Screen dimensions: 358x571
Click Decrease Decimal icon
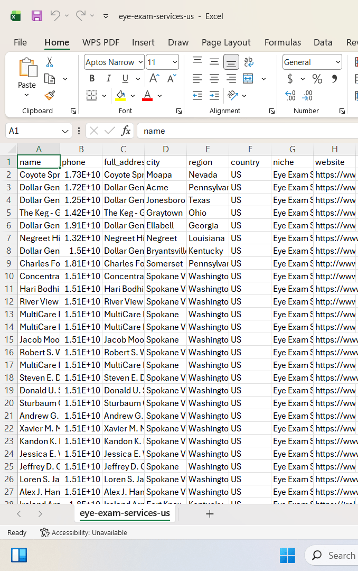(x=307, y=95)
